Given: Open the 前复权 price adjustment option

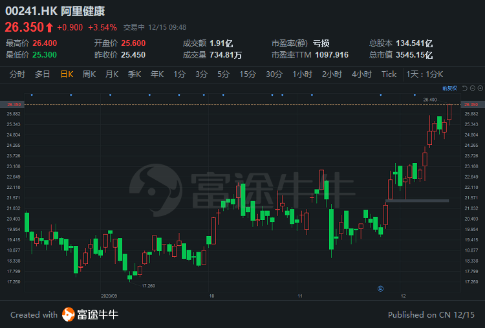Looking at the screenshot, I should 449,89.
